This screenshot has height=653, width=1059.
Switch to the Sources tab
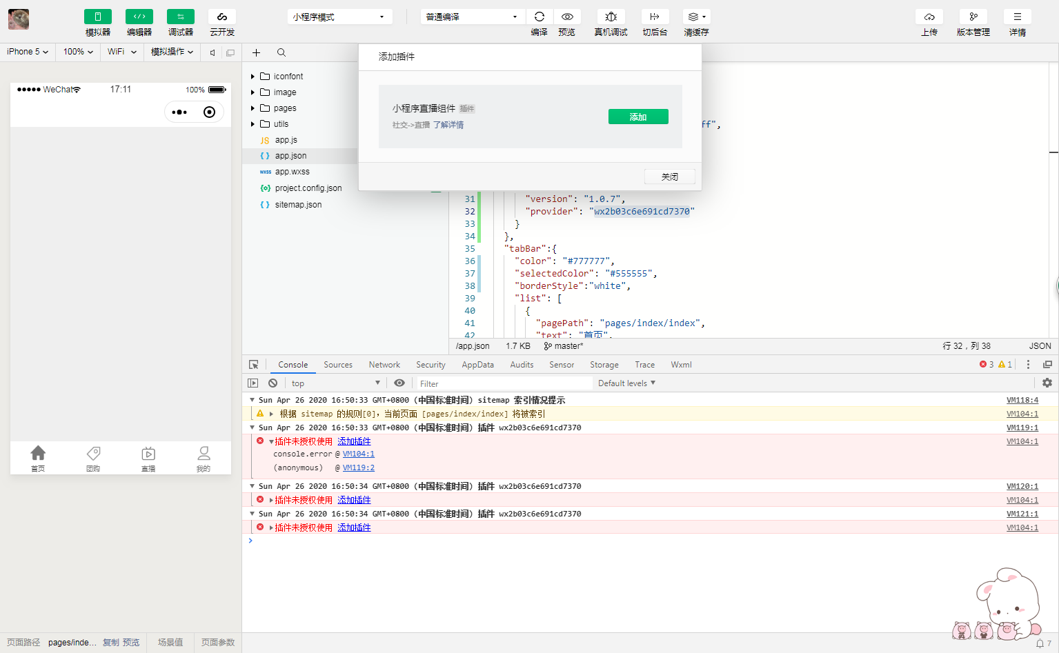coord(338,365)
